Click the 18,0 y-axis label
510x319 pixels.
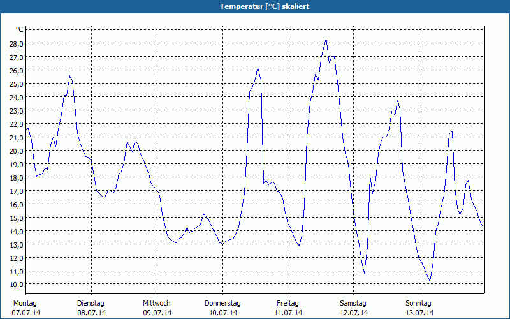[17, 177]
